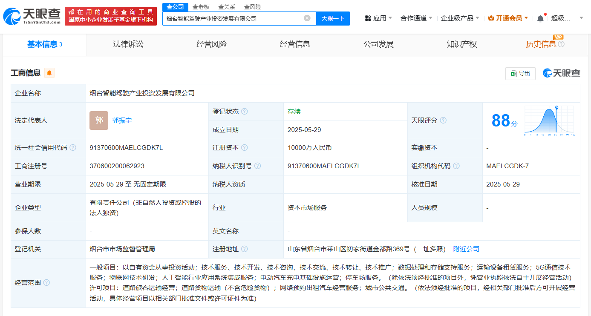The image size is (591, 316).
Task: Click the question icon beside 历史信息
Action: 561,44
